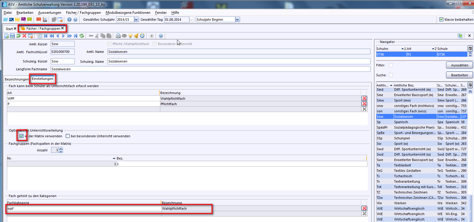This screenshot has height=222, width=474.
Task: Open the Bearbeiten menu
Action: (25, 13)
